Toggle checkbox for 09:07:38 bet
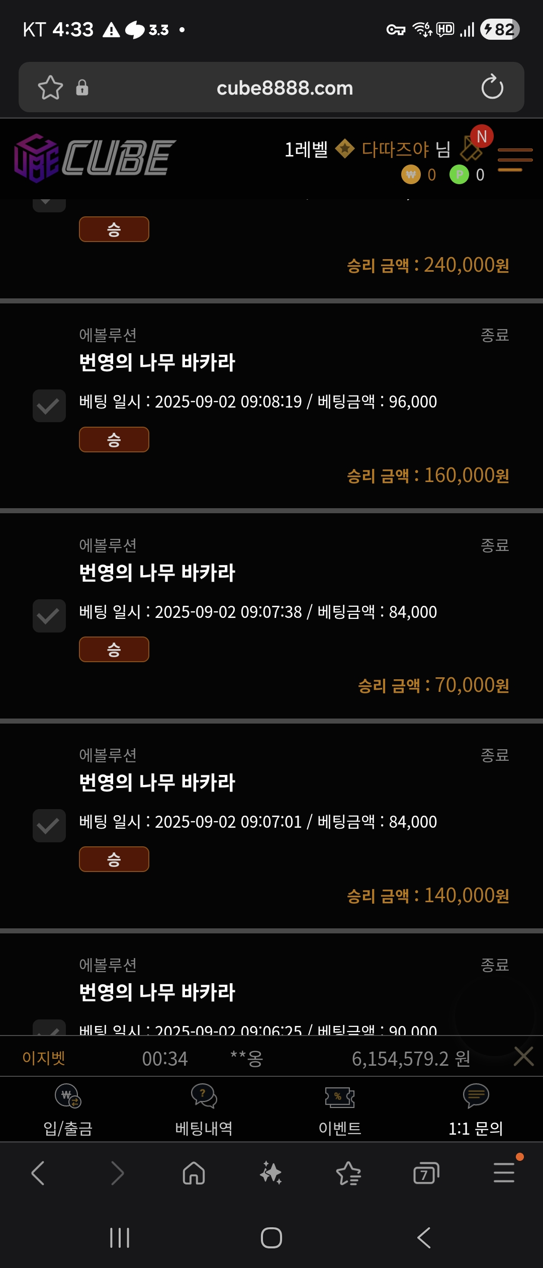The height and width of the screenshot is (1268, 543). coord(49,616)
